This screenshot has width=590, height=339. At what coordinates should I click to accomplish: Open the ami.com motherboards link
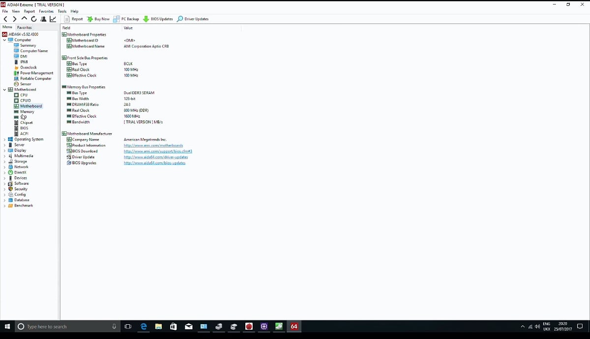(x=153, y=145)
